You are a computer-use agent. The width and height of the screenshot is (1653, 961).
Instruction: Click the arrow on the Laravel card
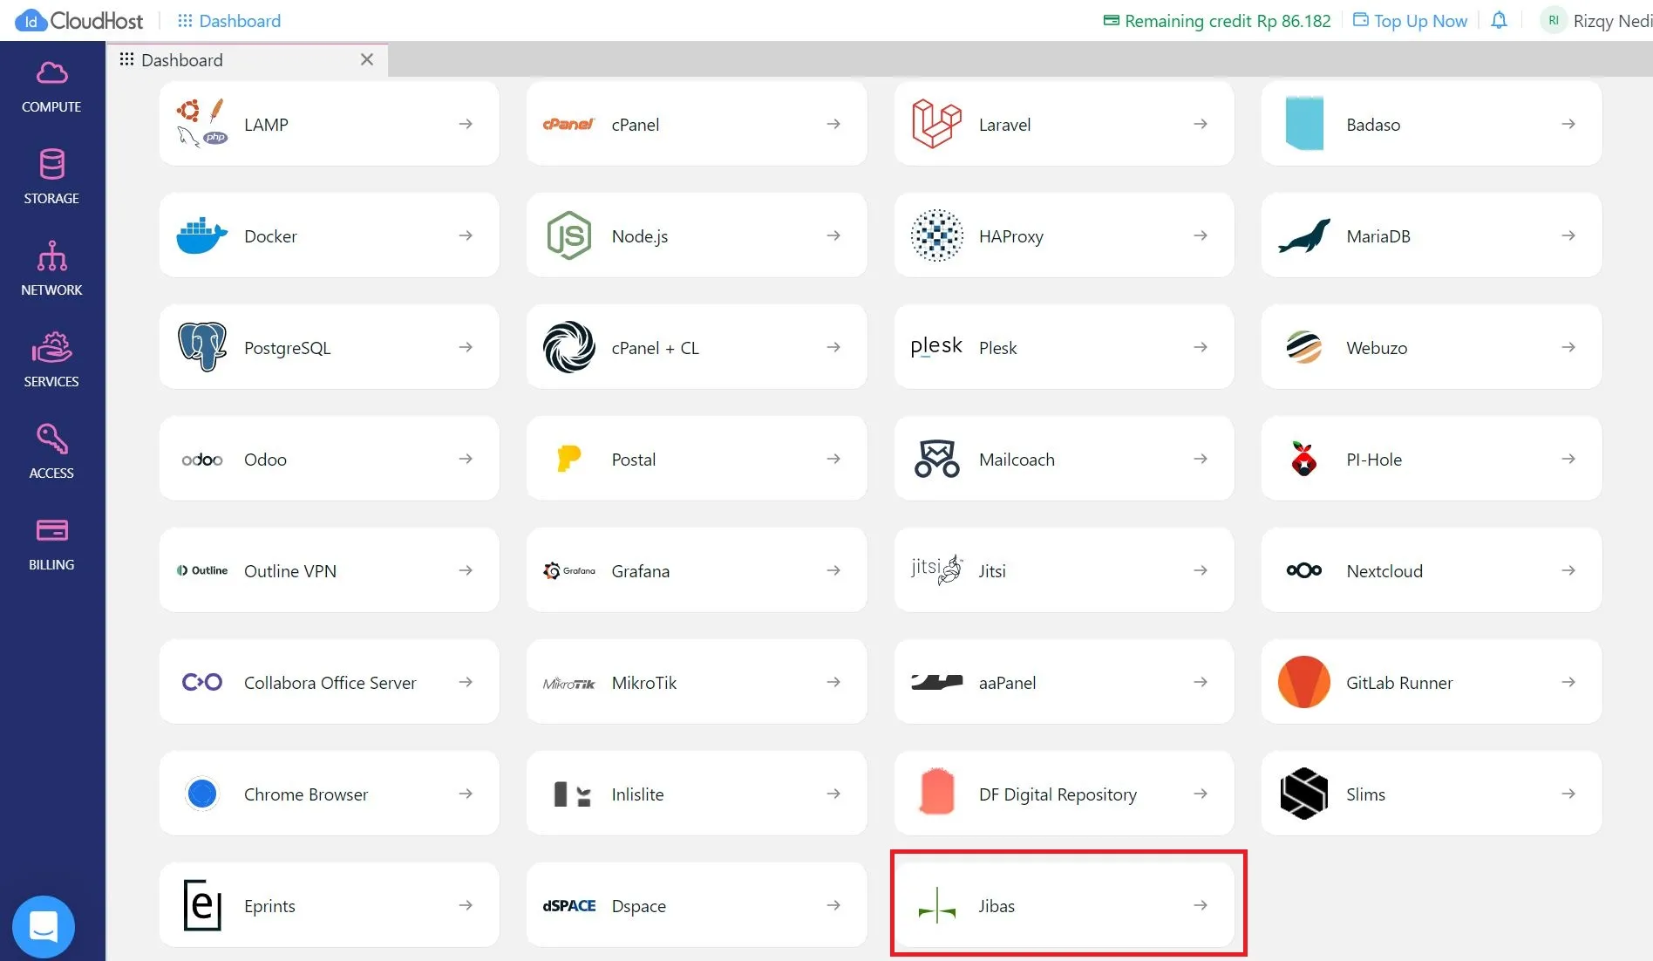tap(1201, 124)
